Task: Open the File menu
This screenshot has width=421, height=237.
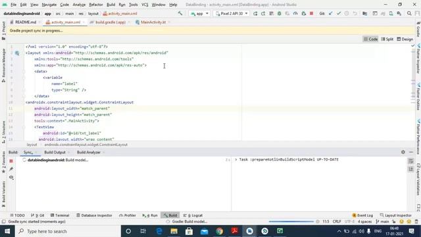Action: click(13, 5)
